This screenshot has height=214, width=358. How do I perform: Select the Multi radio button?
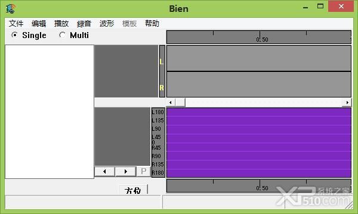pos(74,35)
